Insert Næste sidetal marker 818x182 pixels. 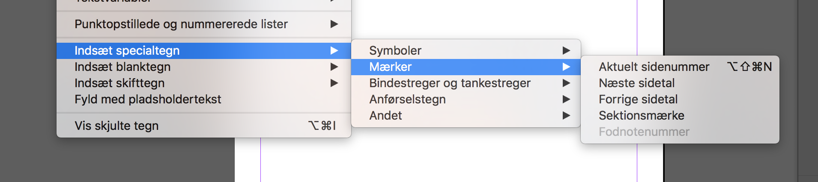click(x=636, y=83)
